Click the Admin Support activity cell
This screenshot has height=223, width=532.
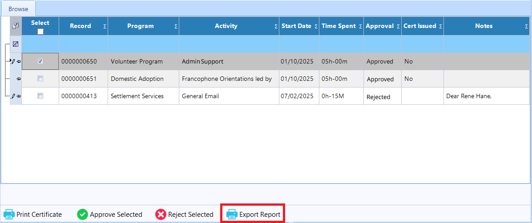point(229,62)
